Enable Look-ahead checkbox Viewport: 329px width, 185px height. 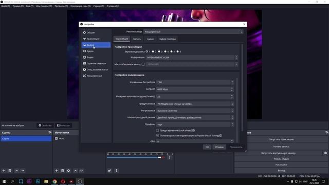point(157,130)
